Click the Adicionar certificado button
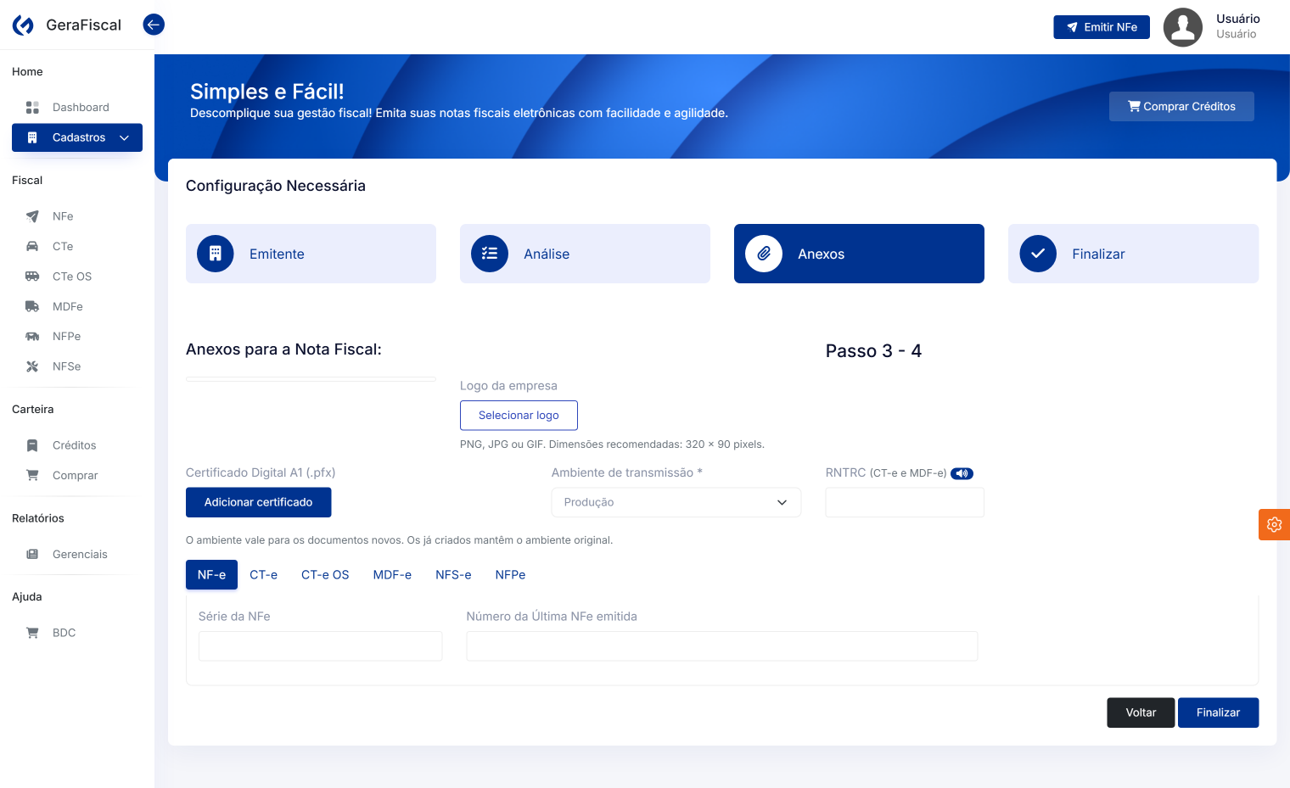This screenshot has width=1290, height=788. tap(259, 502)
